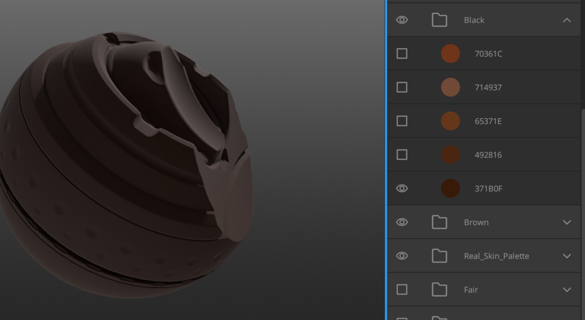Screen dimensions: 585x320
Task: Hide the Brown folder group
Action: click(x=402, y=222)
